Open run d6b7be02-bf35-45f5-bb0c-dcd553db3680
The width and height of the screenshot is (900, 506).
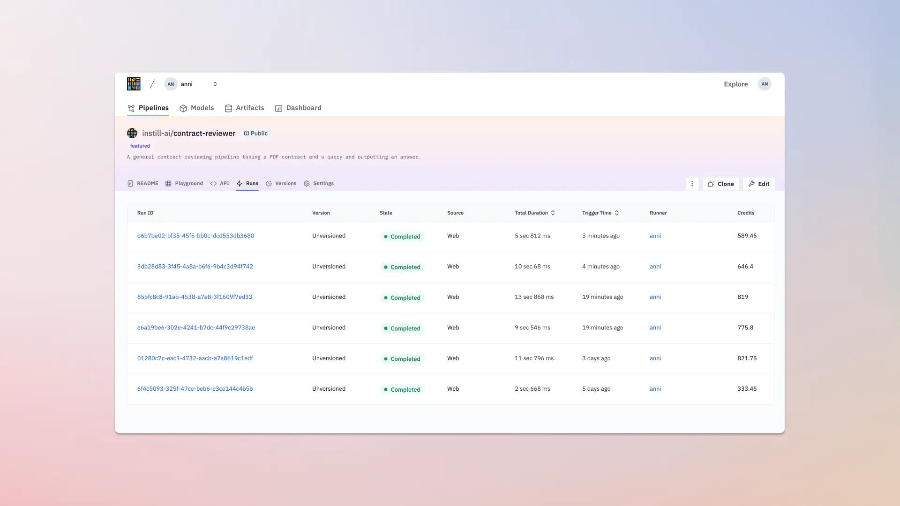pyautogui.click(x=195, y=236)
